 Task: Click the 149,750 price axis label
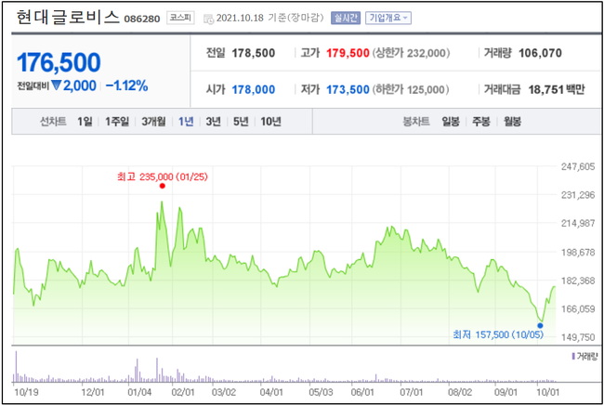coord(578,337)
